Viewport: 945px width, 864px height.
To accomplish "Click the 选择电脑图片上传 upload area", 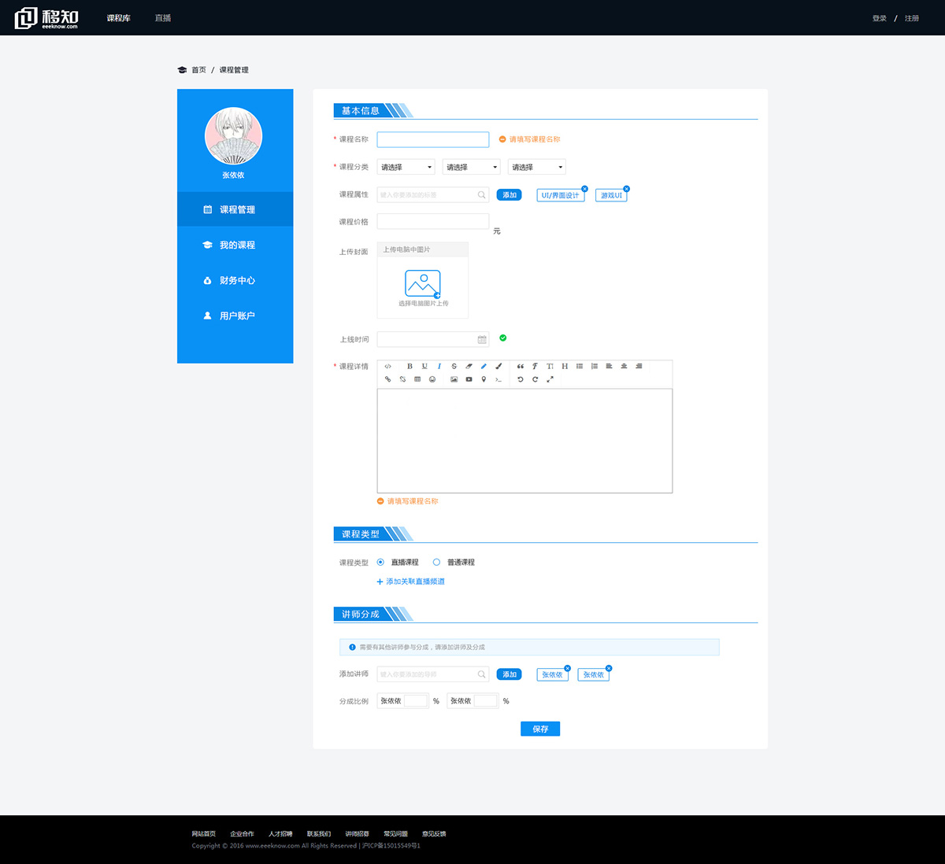I will coord(423,287).
